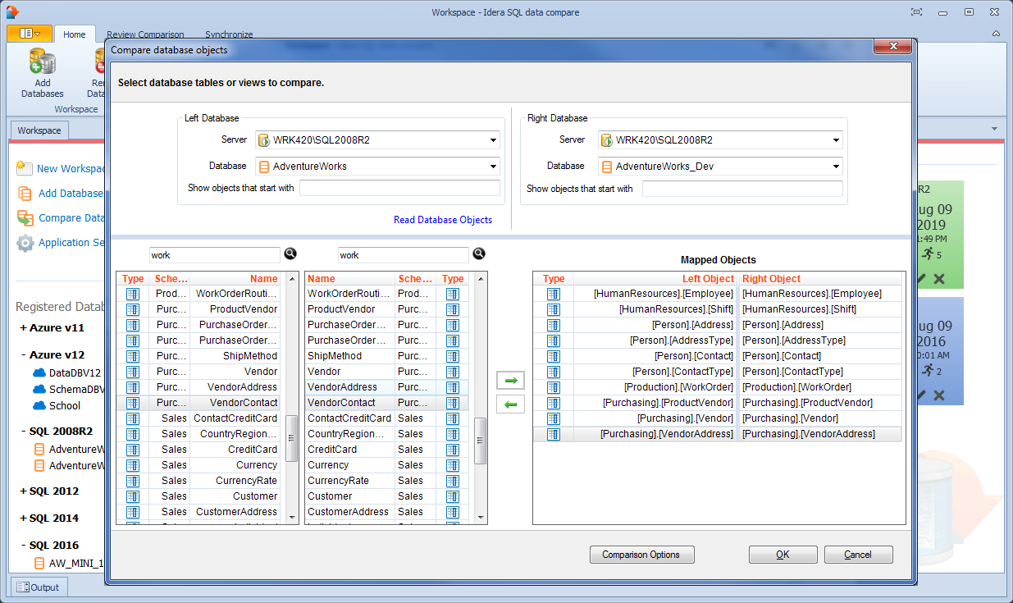Viewport: 1013px width, 603px height.
Task: Open left Server dropdown
Action: 494,140
